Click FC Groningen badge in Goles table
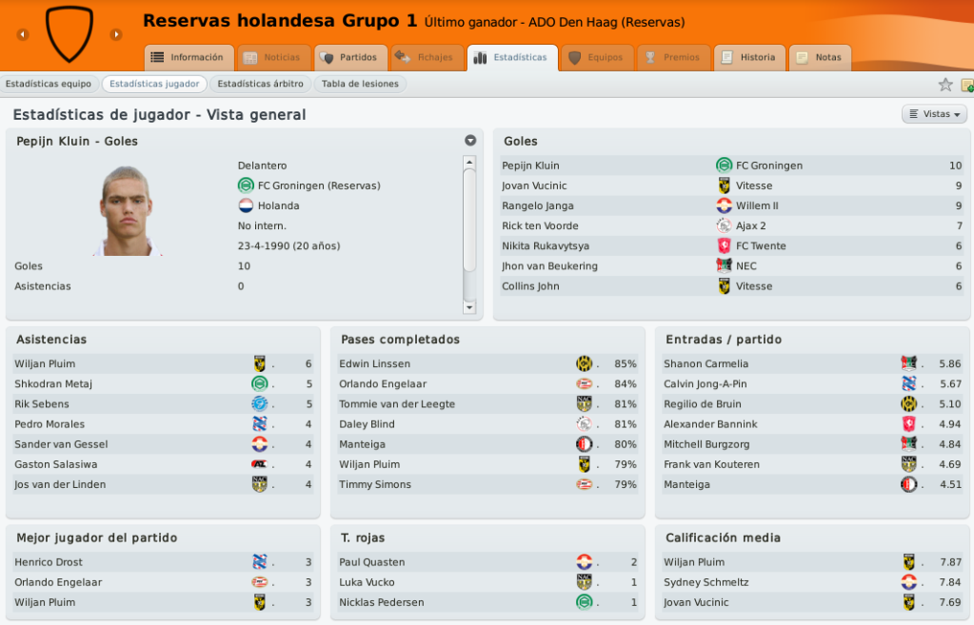The image size is (974, 625). (x=724, y=166)
